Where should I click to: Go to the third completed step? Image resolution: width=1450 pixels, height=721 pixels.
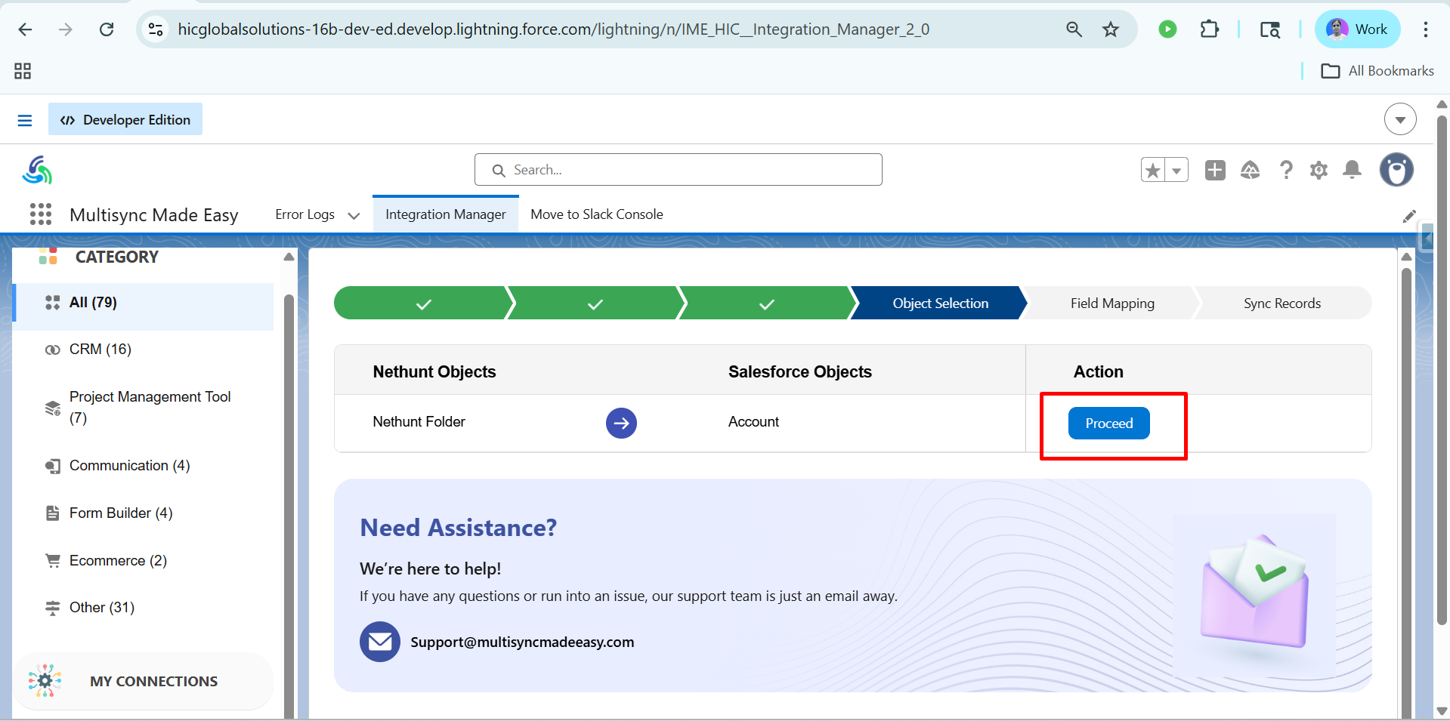tap(767, 303)
